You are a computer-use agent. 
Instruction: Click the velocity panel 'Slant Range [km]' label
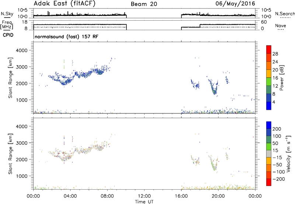coord(10,154)
